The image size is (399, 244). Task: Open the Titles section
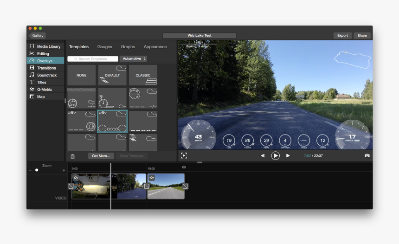45,82
